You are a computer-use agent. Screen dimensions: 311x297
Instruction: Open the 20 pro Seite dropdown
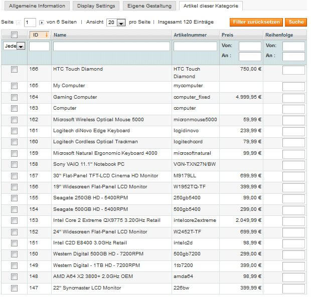(116, 23)
